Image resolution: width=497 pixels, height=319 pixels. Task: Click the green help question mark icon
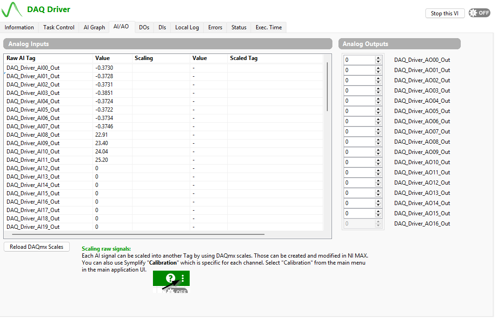(170, 278)
